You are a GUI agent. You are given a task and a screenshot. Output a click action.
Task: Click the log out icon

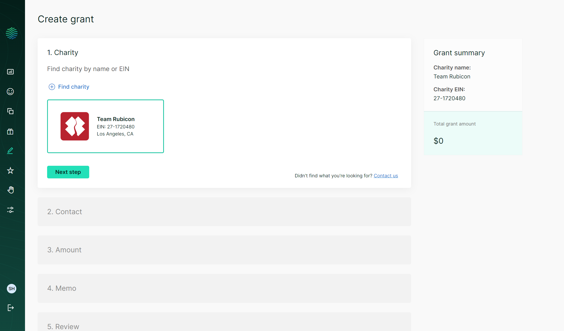coord(11,308)
